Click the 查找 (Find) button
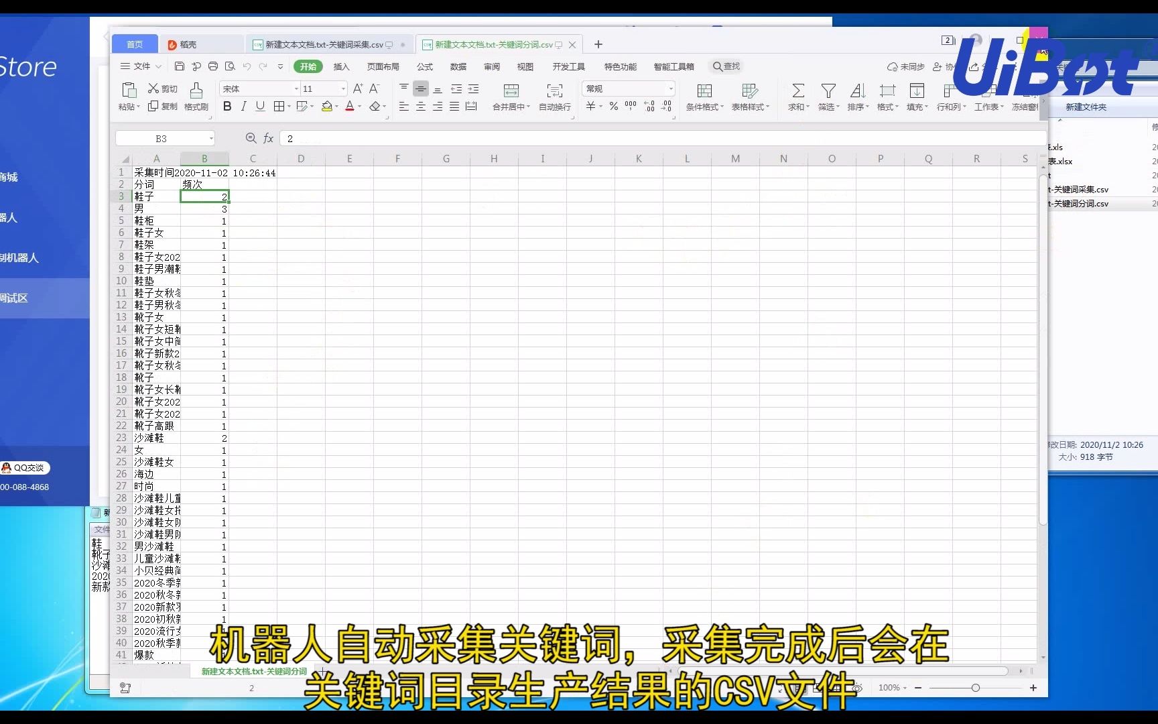Image resolution: width=1158 pixels, height=724 pixels. [726, 66]
